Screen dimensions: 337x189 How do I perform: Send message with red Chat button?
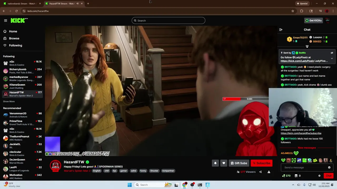pyautogui.click(x=329, y=176)
